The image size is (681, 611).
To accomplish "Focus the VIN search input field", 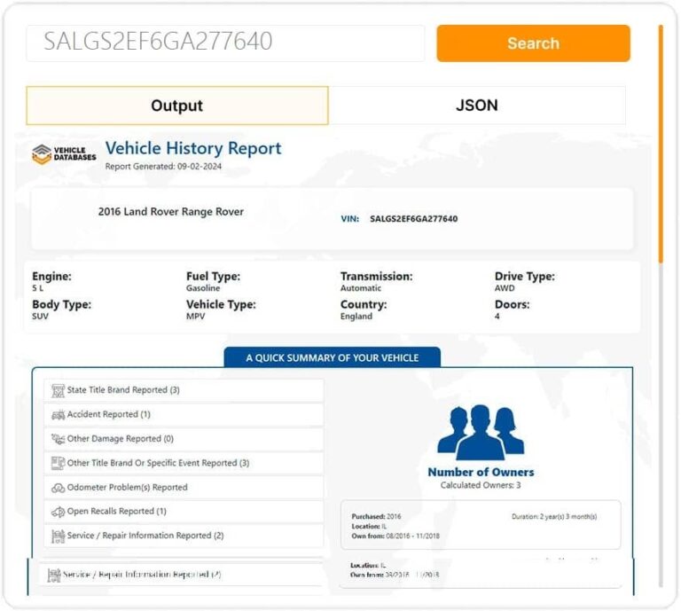I will [225, 43].
